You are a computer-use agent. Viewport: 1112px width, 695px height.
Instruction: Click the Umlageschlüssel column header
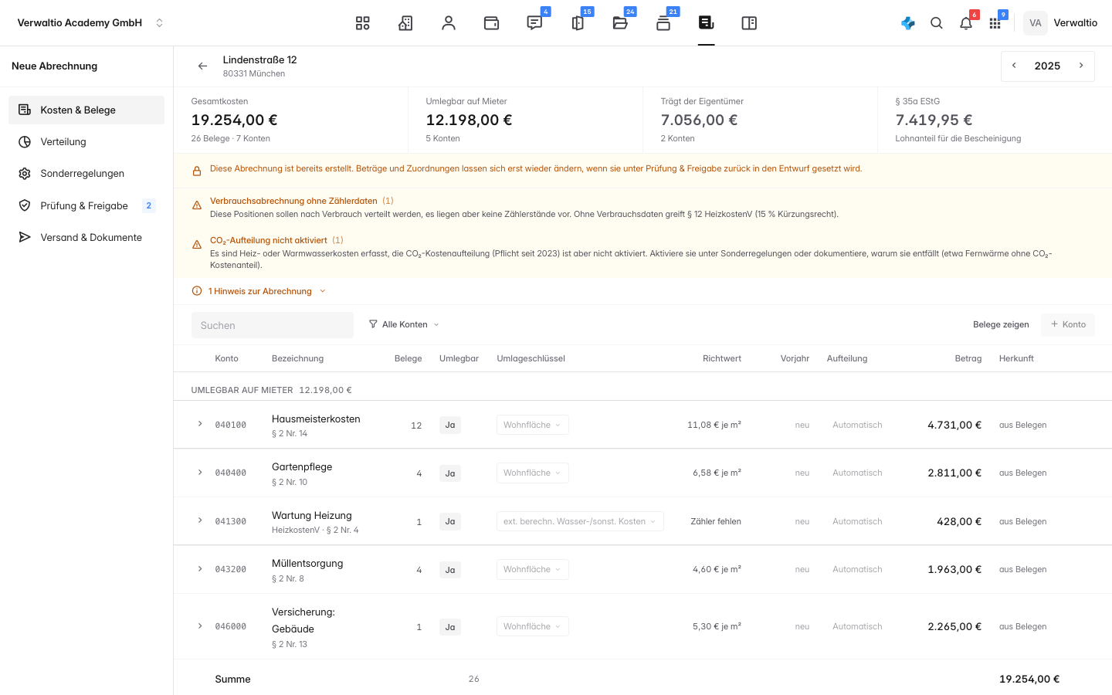point(531,358)
